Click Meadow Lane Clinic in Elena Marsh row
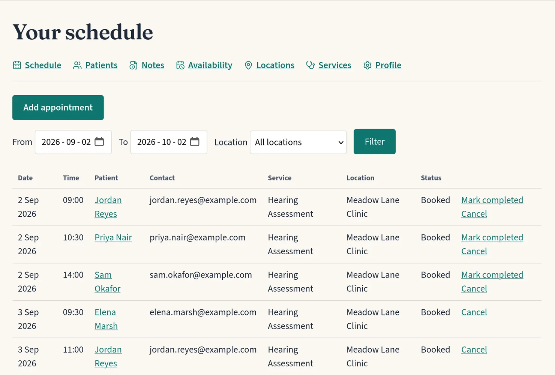555x375 pixels. (x=373, y=319)
